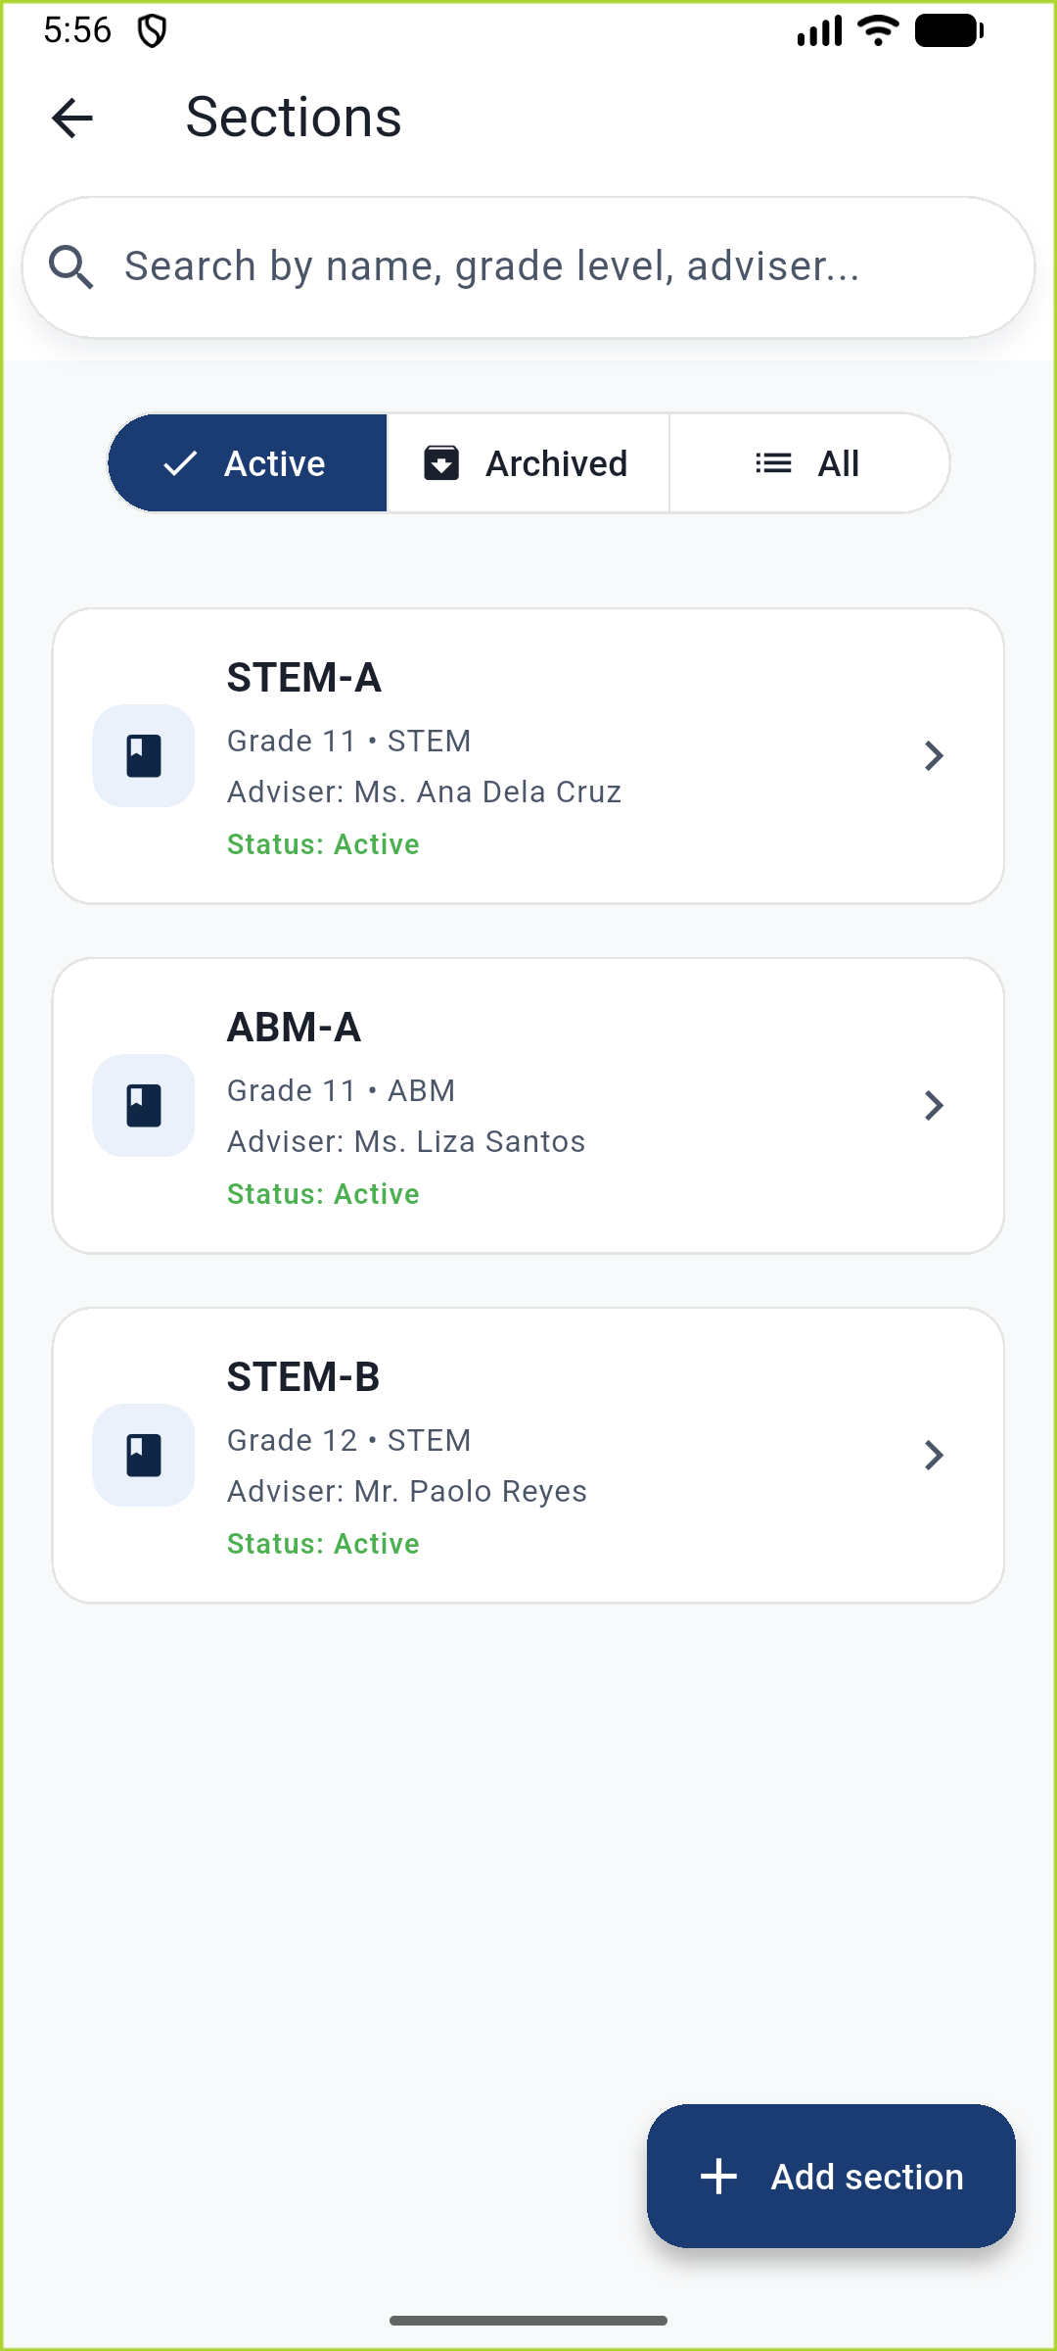The image size is (1057, 2351).
Task: Open the STEM-B section title
Action: pyautogui.click(x=303, y=1377)
